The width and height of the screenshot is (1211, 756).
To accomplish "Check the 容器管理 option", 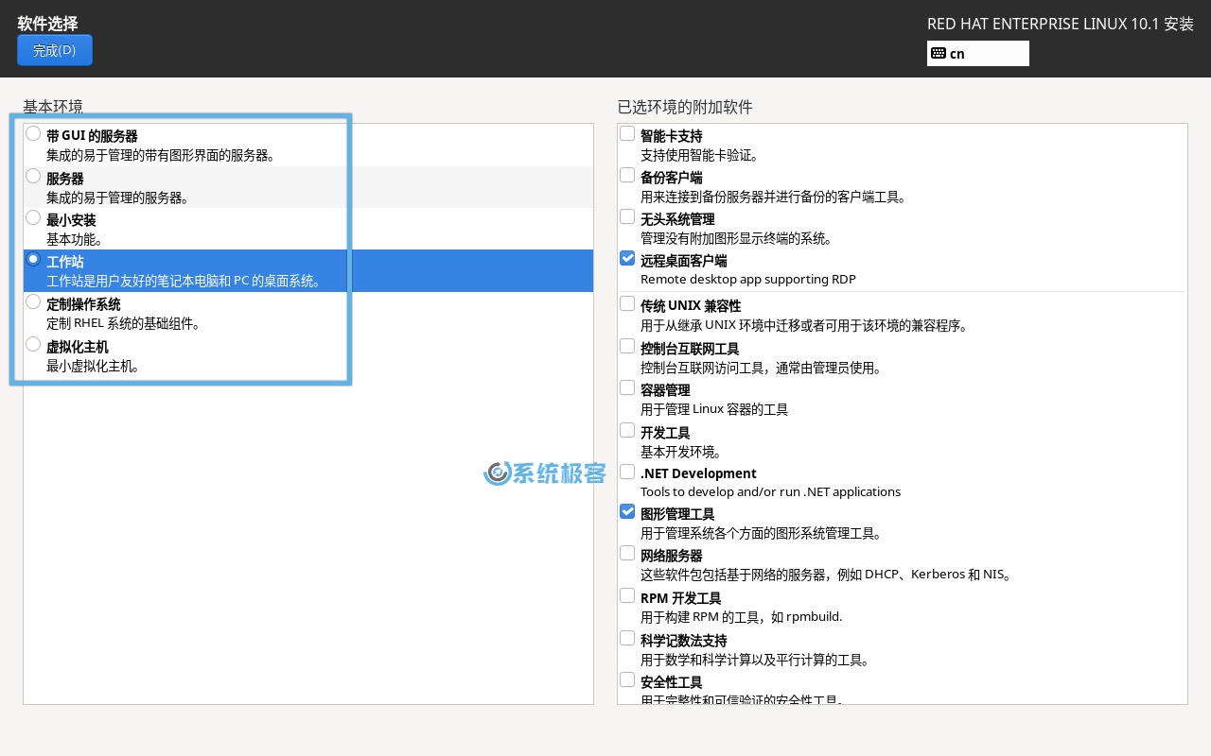I will 627,387.
